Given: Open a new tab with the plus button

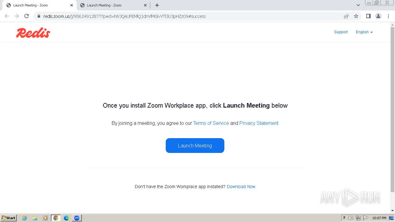Looking at the screenshot, I should click(x=157, y=5).
